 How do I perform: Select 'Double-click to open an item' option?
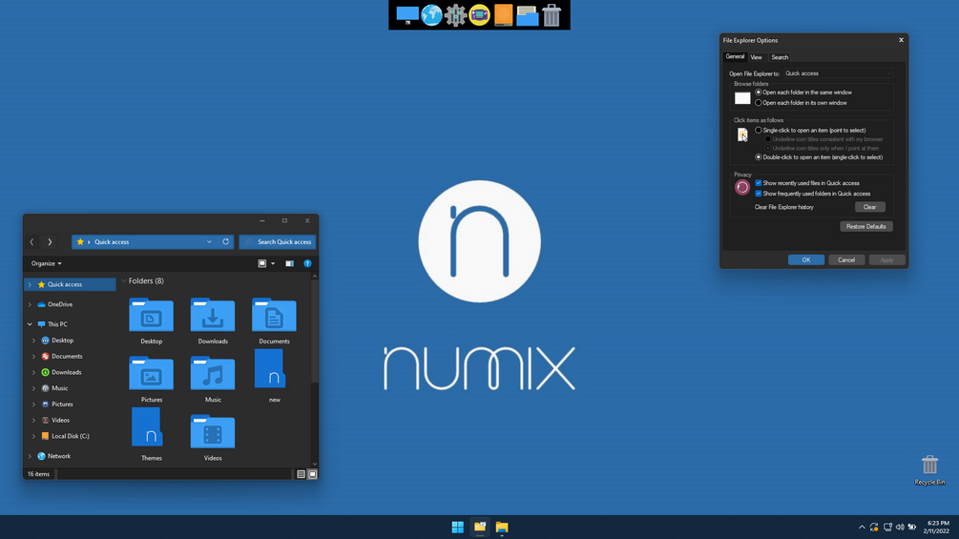point(759,157)
